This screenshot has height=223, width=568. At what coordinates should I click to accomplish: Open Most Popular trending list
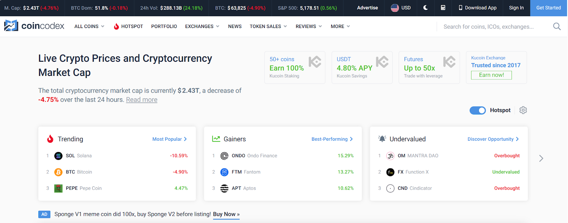(169, 139)
